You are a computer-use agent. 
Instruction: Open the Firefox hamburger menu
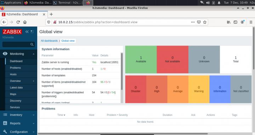tap(251, 22)
